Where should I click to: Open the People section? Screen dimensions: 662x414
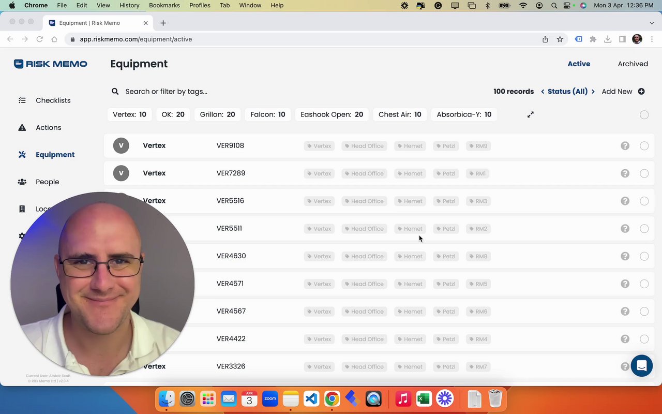(47, 182)
